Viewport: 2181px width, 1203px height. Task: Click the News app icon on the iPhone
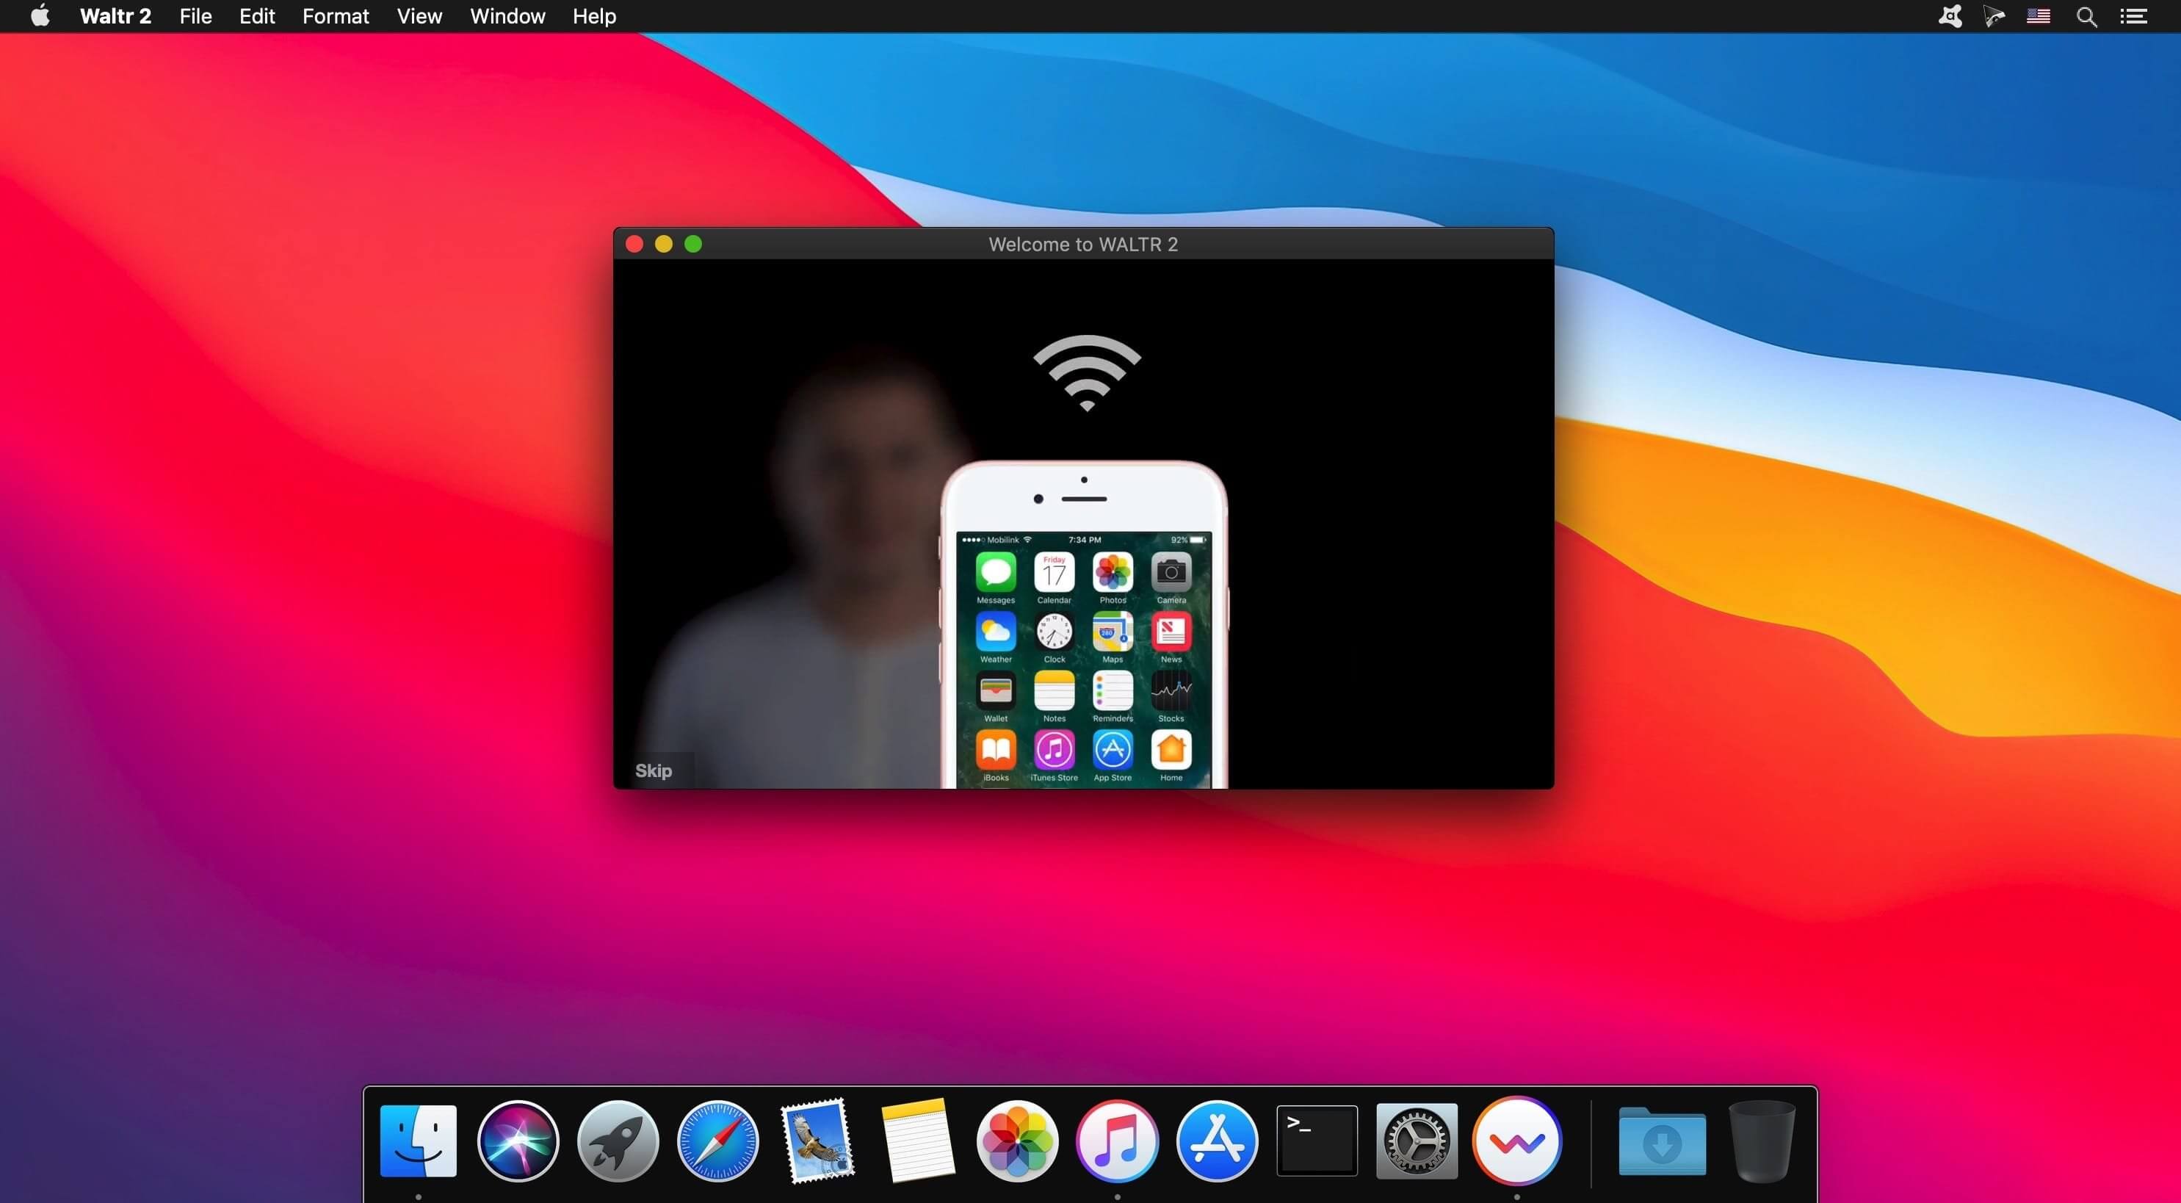tap(1171, 632)
